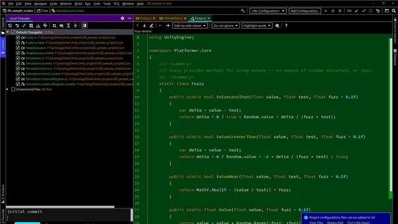Viewport: 398px width, 224px height.
Task: Open the VCS menu
Action: tap(116, 4)
